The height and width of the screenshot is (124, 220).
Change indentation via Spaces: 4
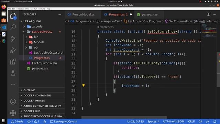click(153, 121)
